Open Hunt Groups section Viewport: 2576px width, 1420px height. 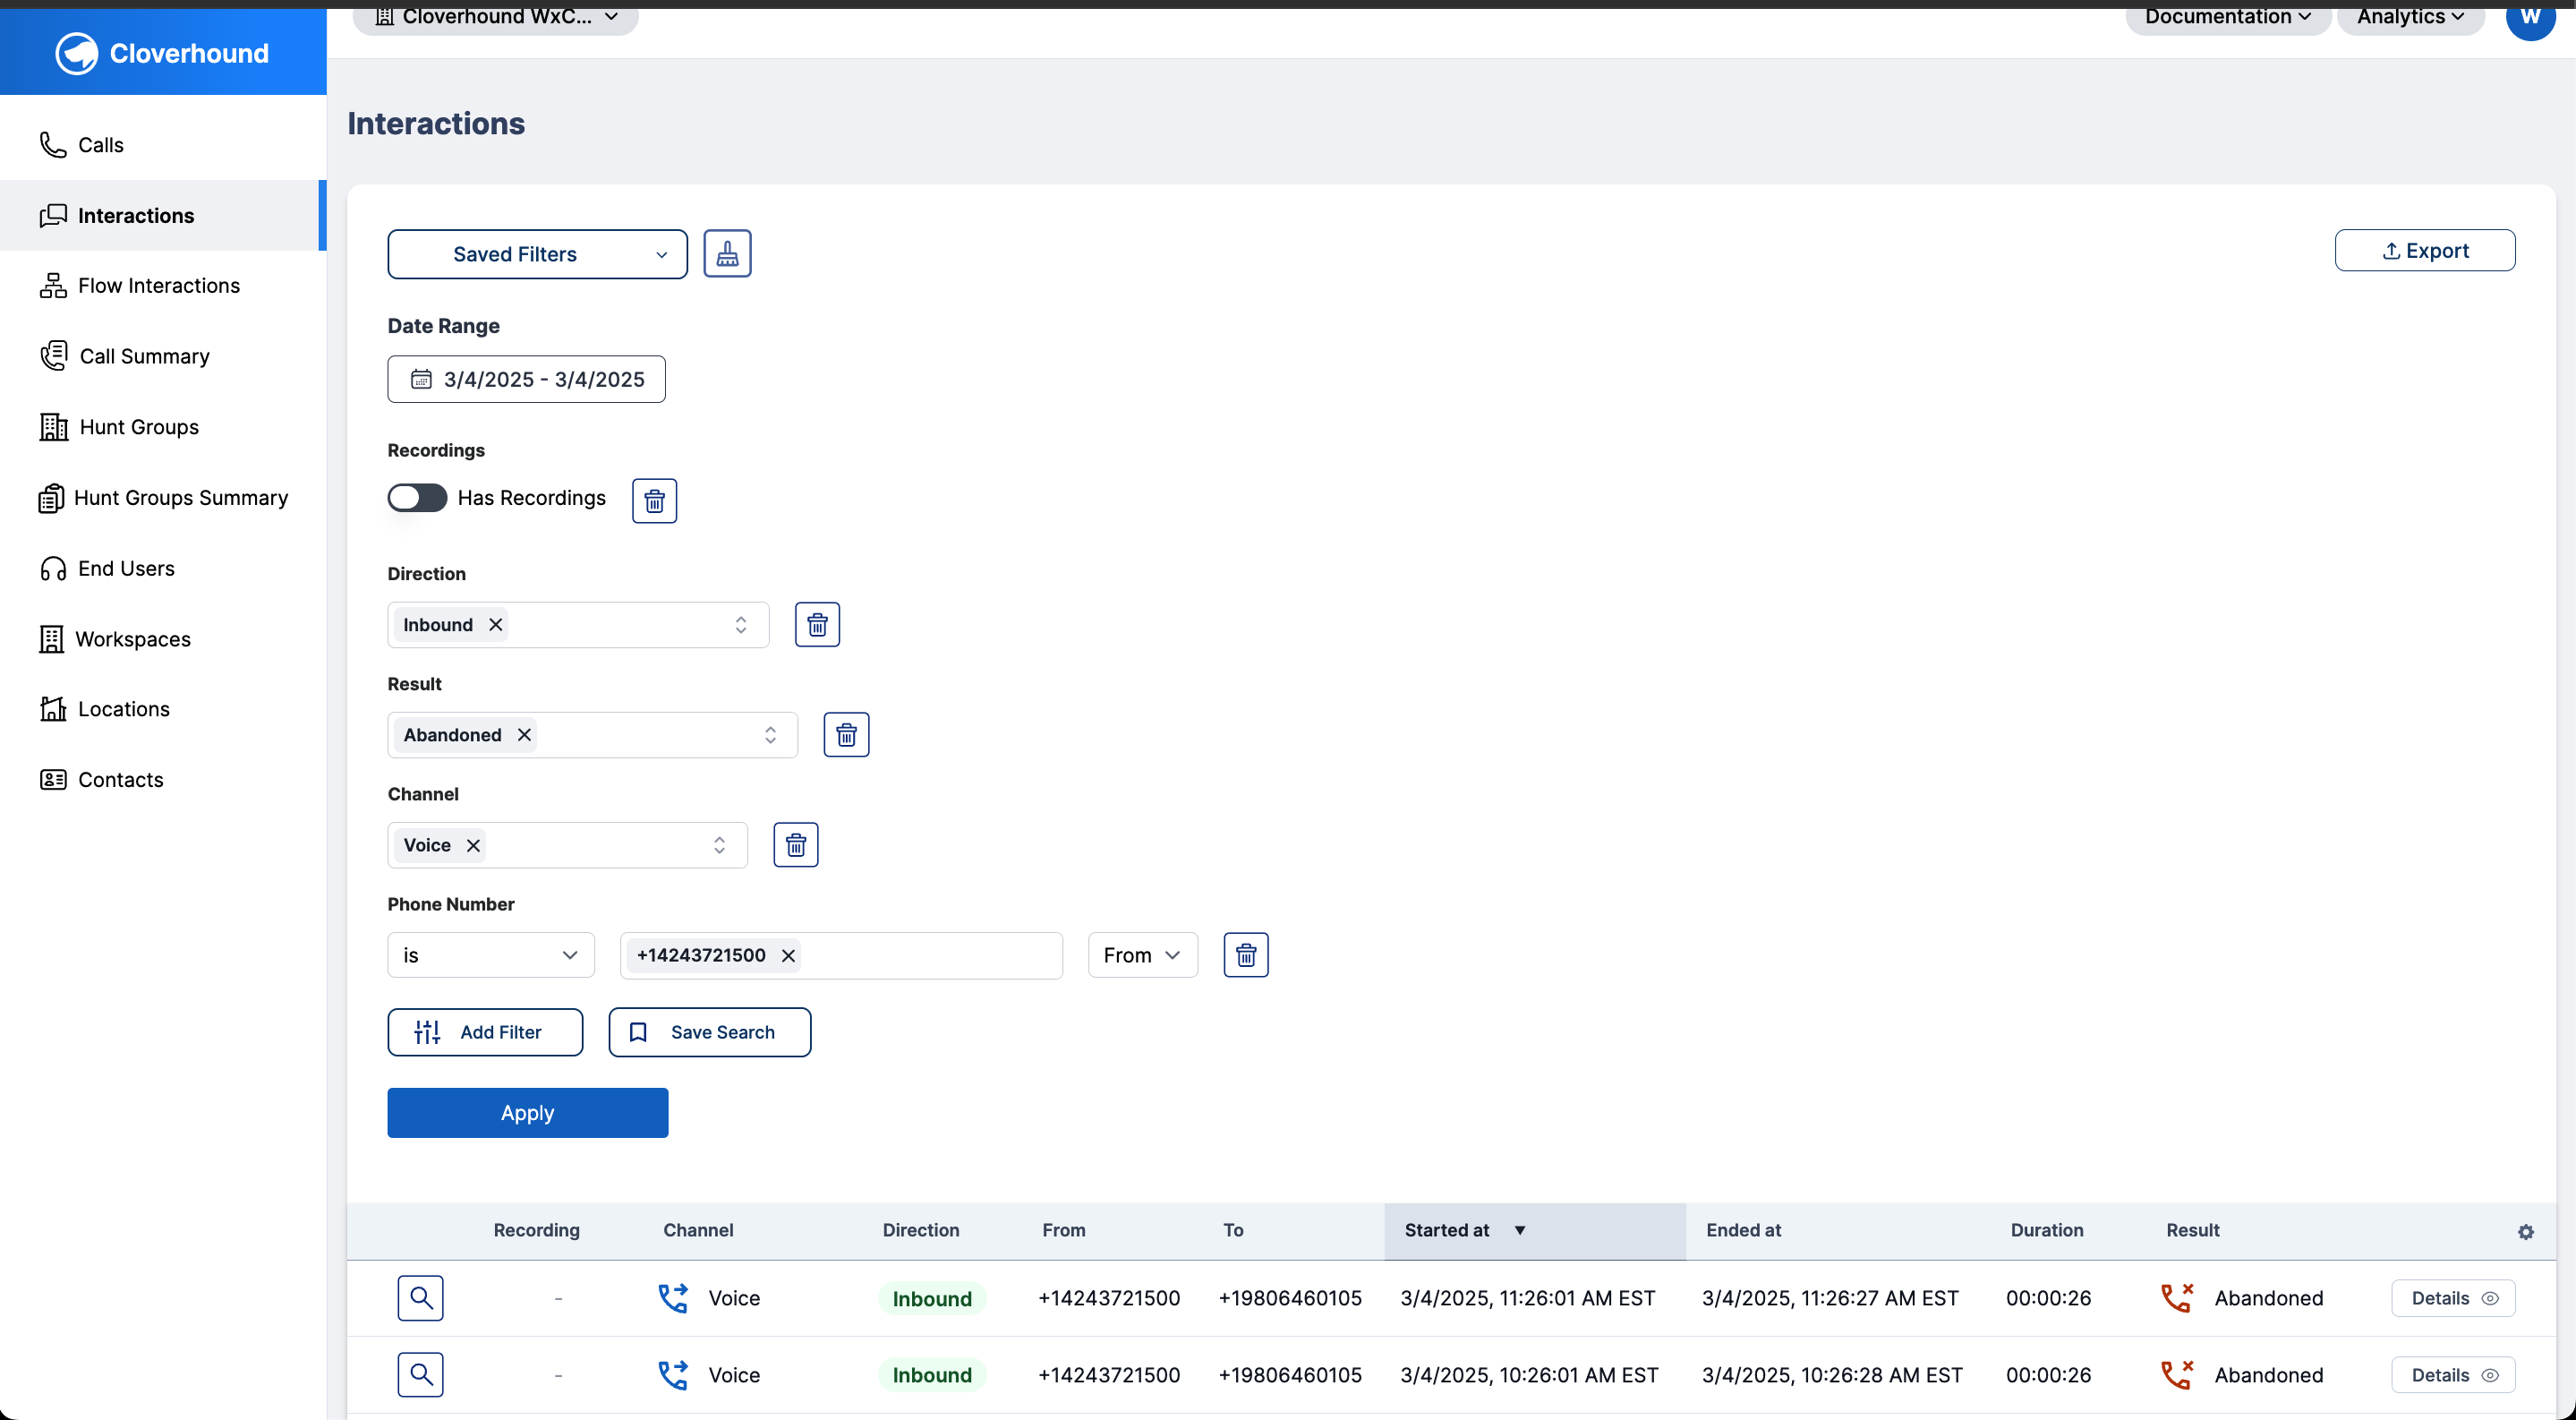coord(163,427)
